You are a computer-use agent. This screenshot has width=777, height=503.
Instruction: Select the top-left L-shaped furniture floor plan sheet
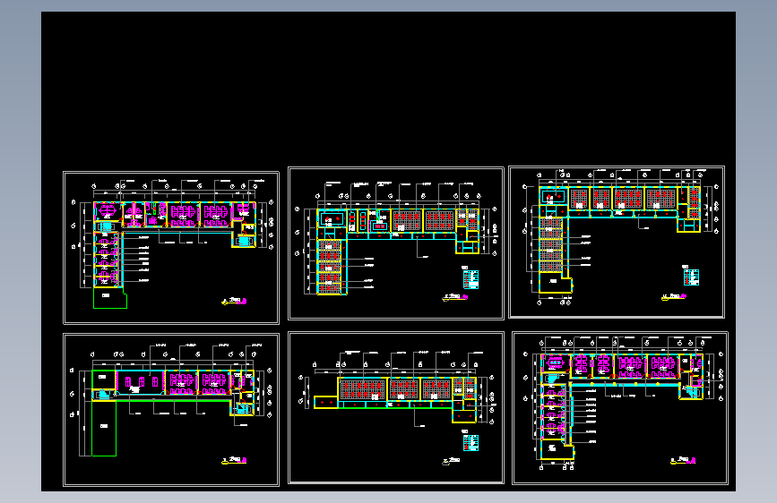[x=171, y=248]
